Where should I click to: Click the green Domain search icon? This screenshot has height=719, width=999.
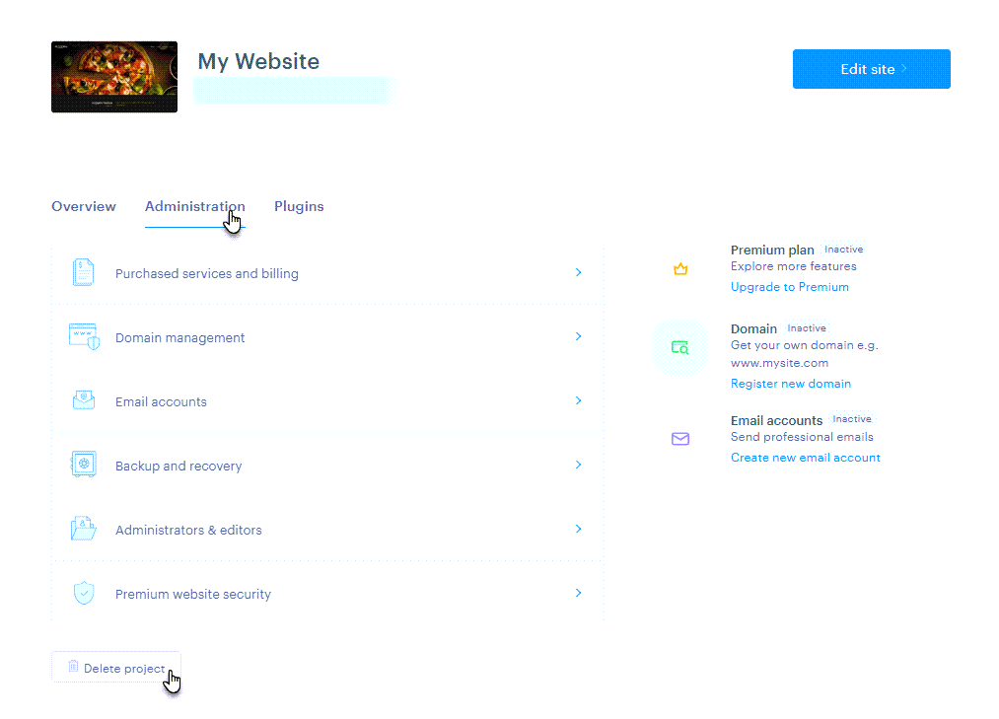tap(679, 347)
